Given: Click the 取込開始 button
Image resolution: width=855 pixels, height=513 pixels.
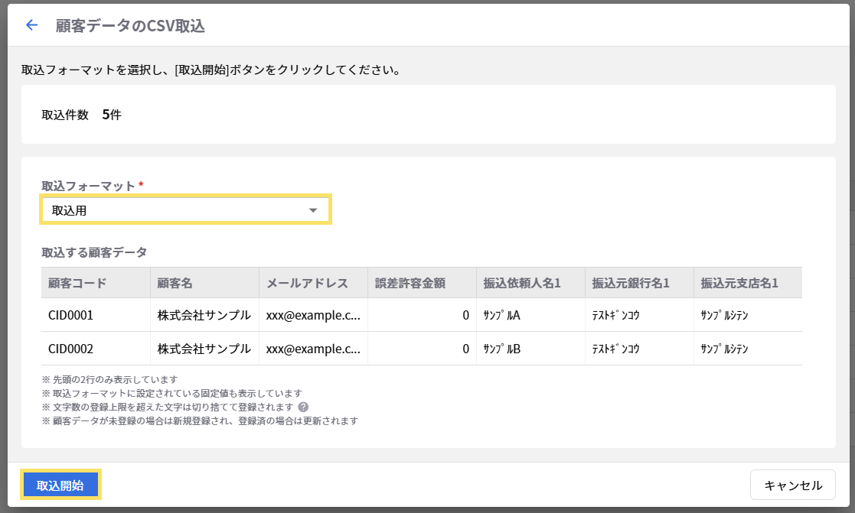Looking at the screenshot, I should point(60,485).
